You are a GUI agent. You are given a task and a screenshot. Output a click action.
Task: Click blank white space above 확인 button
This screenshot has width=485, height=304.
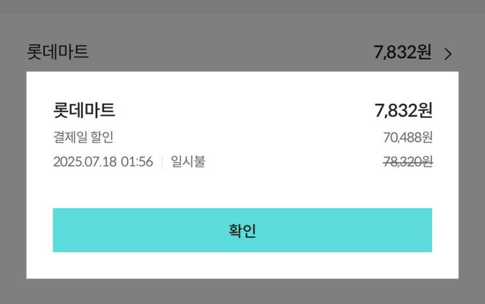coord(242,190)
